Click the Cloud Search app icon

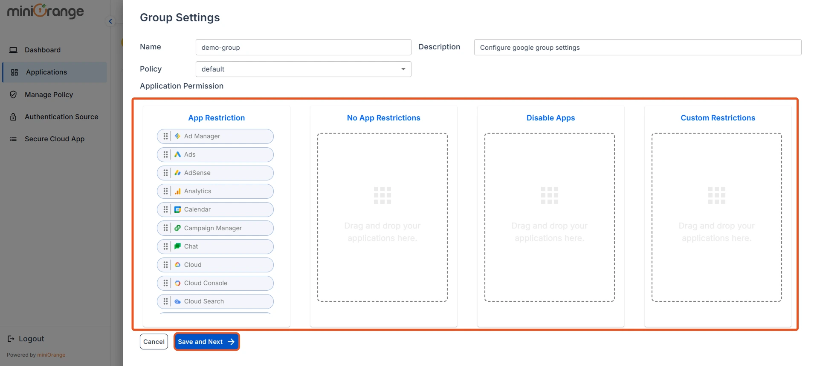177,301
